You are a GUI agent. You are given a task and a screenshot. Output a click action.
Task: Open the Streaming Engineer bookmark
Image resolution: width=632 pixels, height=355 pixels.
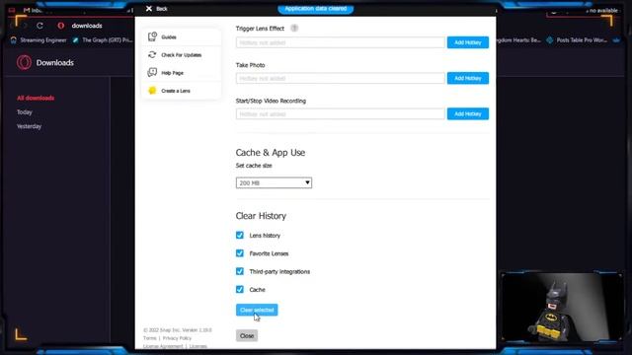[39, 40]
